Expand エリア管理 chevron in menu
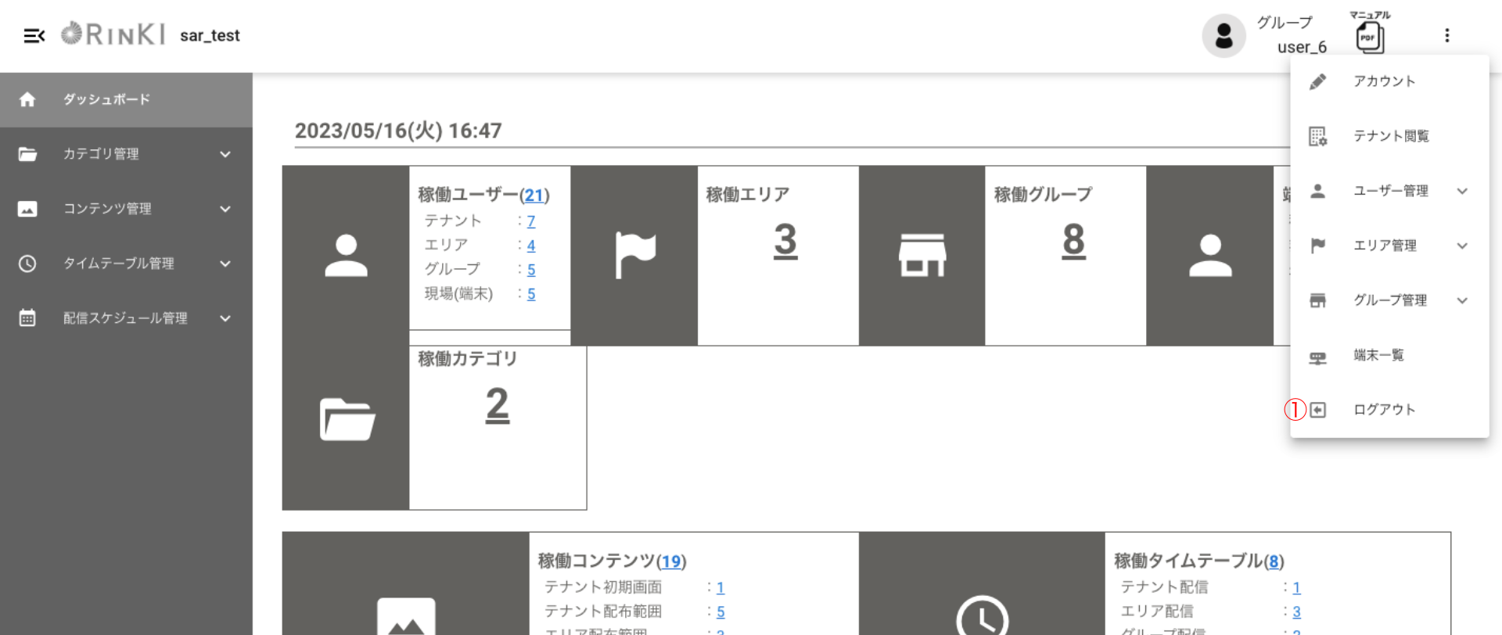This screenshot has height=635, width=1502. [1461, 246]
